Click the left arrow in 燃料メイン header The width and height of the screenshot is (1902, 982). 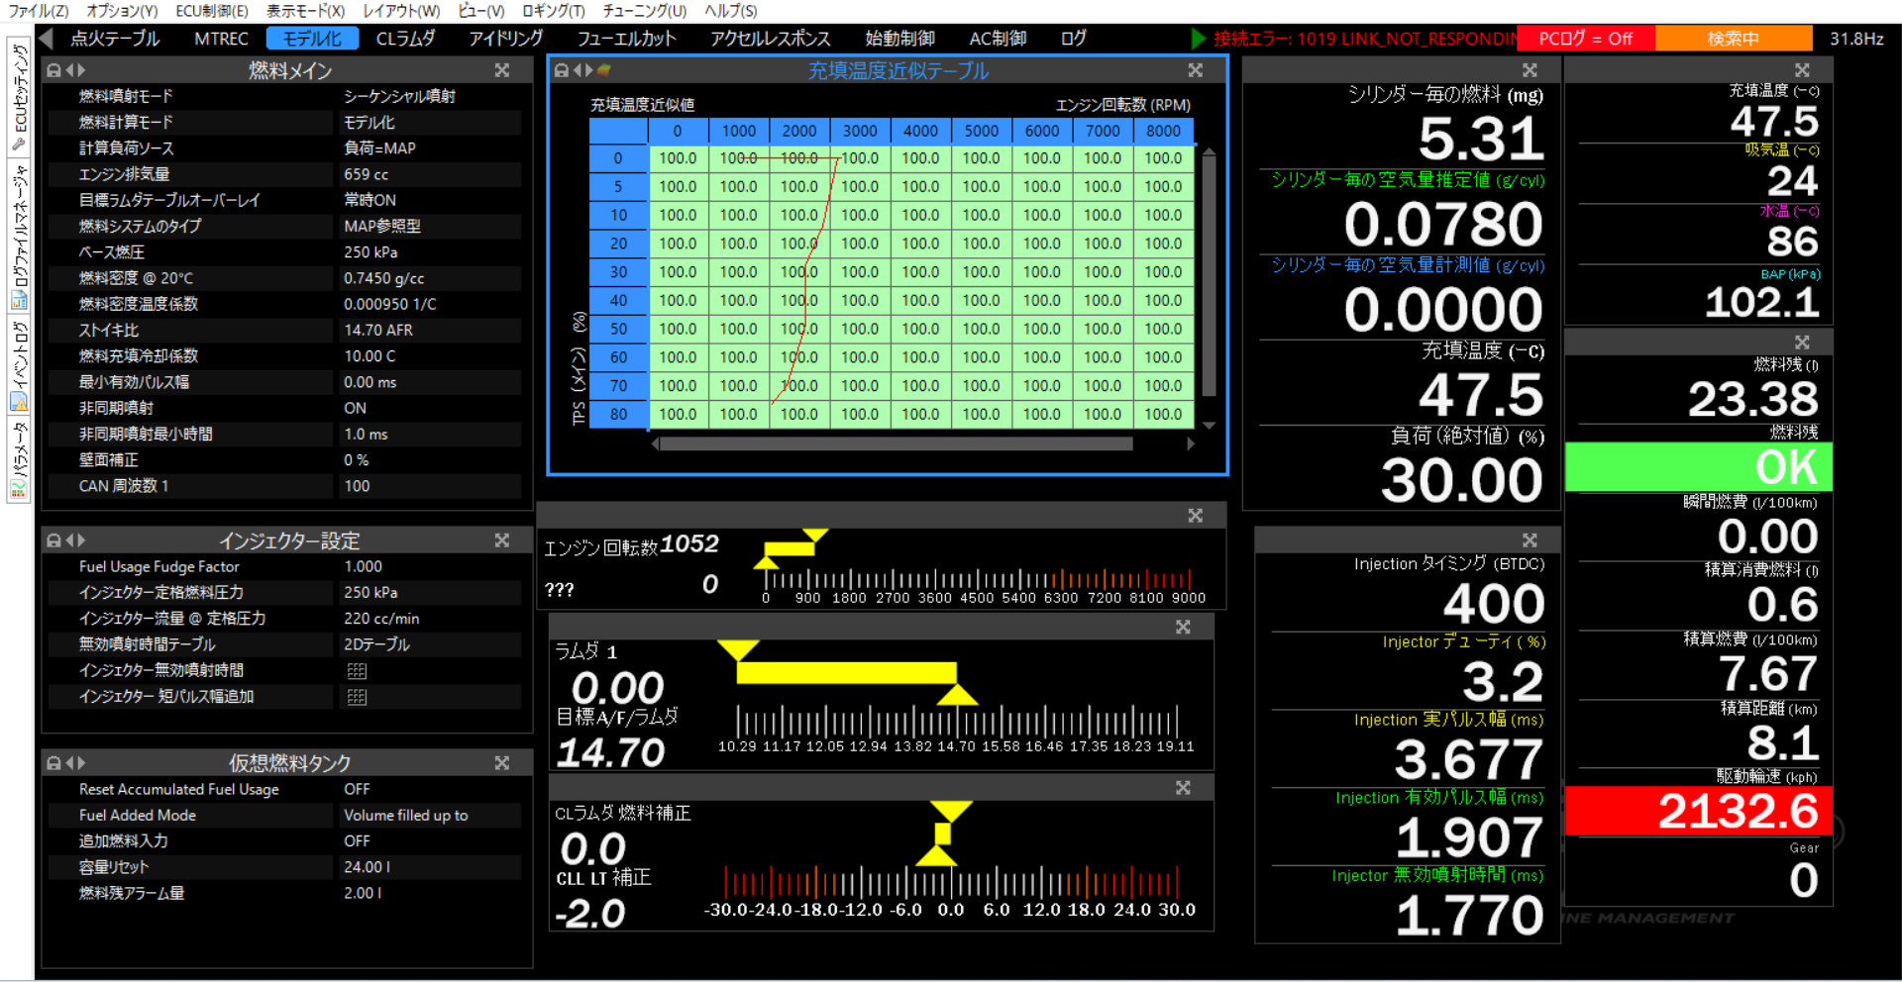click(69, 71)
